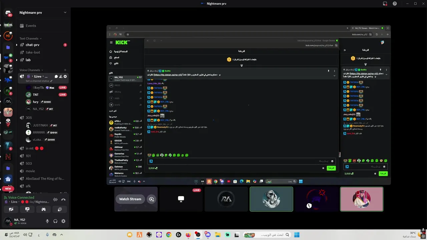Collapse the Voice Channels category
Image resolution: width=427 pixels, height=240 pixels.
click(31, 70)
